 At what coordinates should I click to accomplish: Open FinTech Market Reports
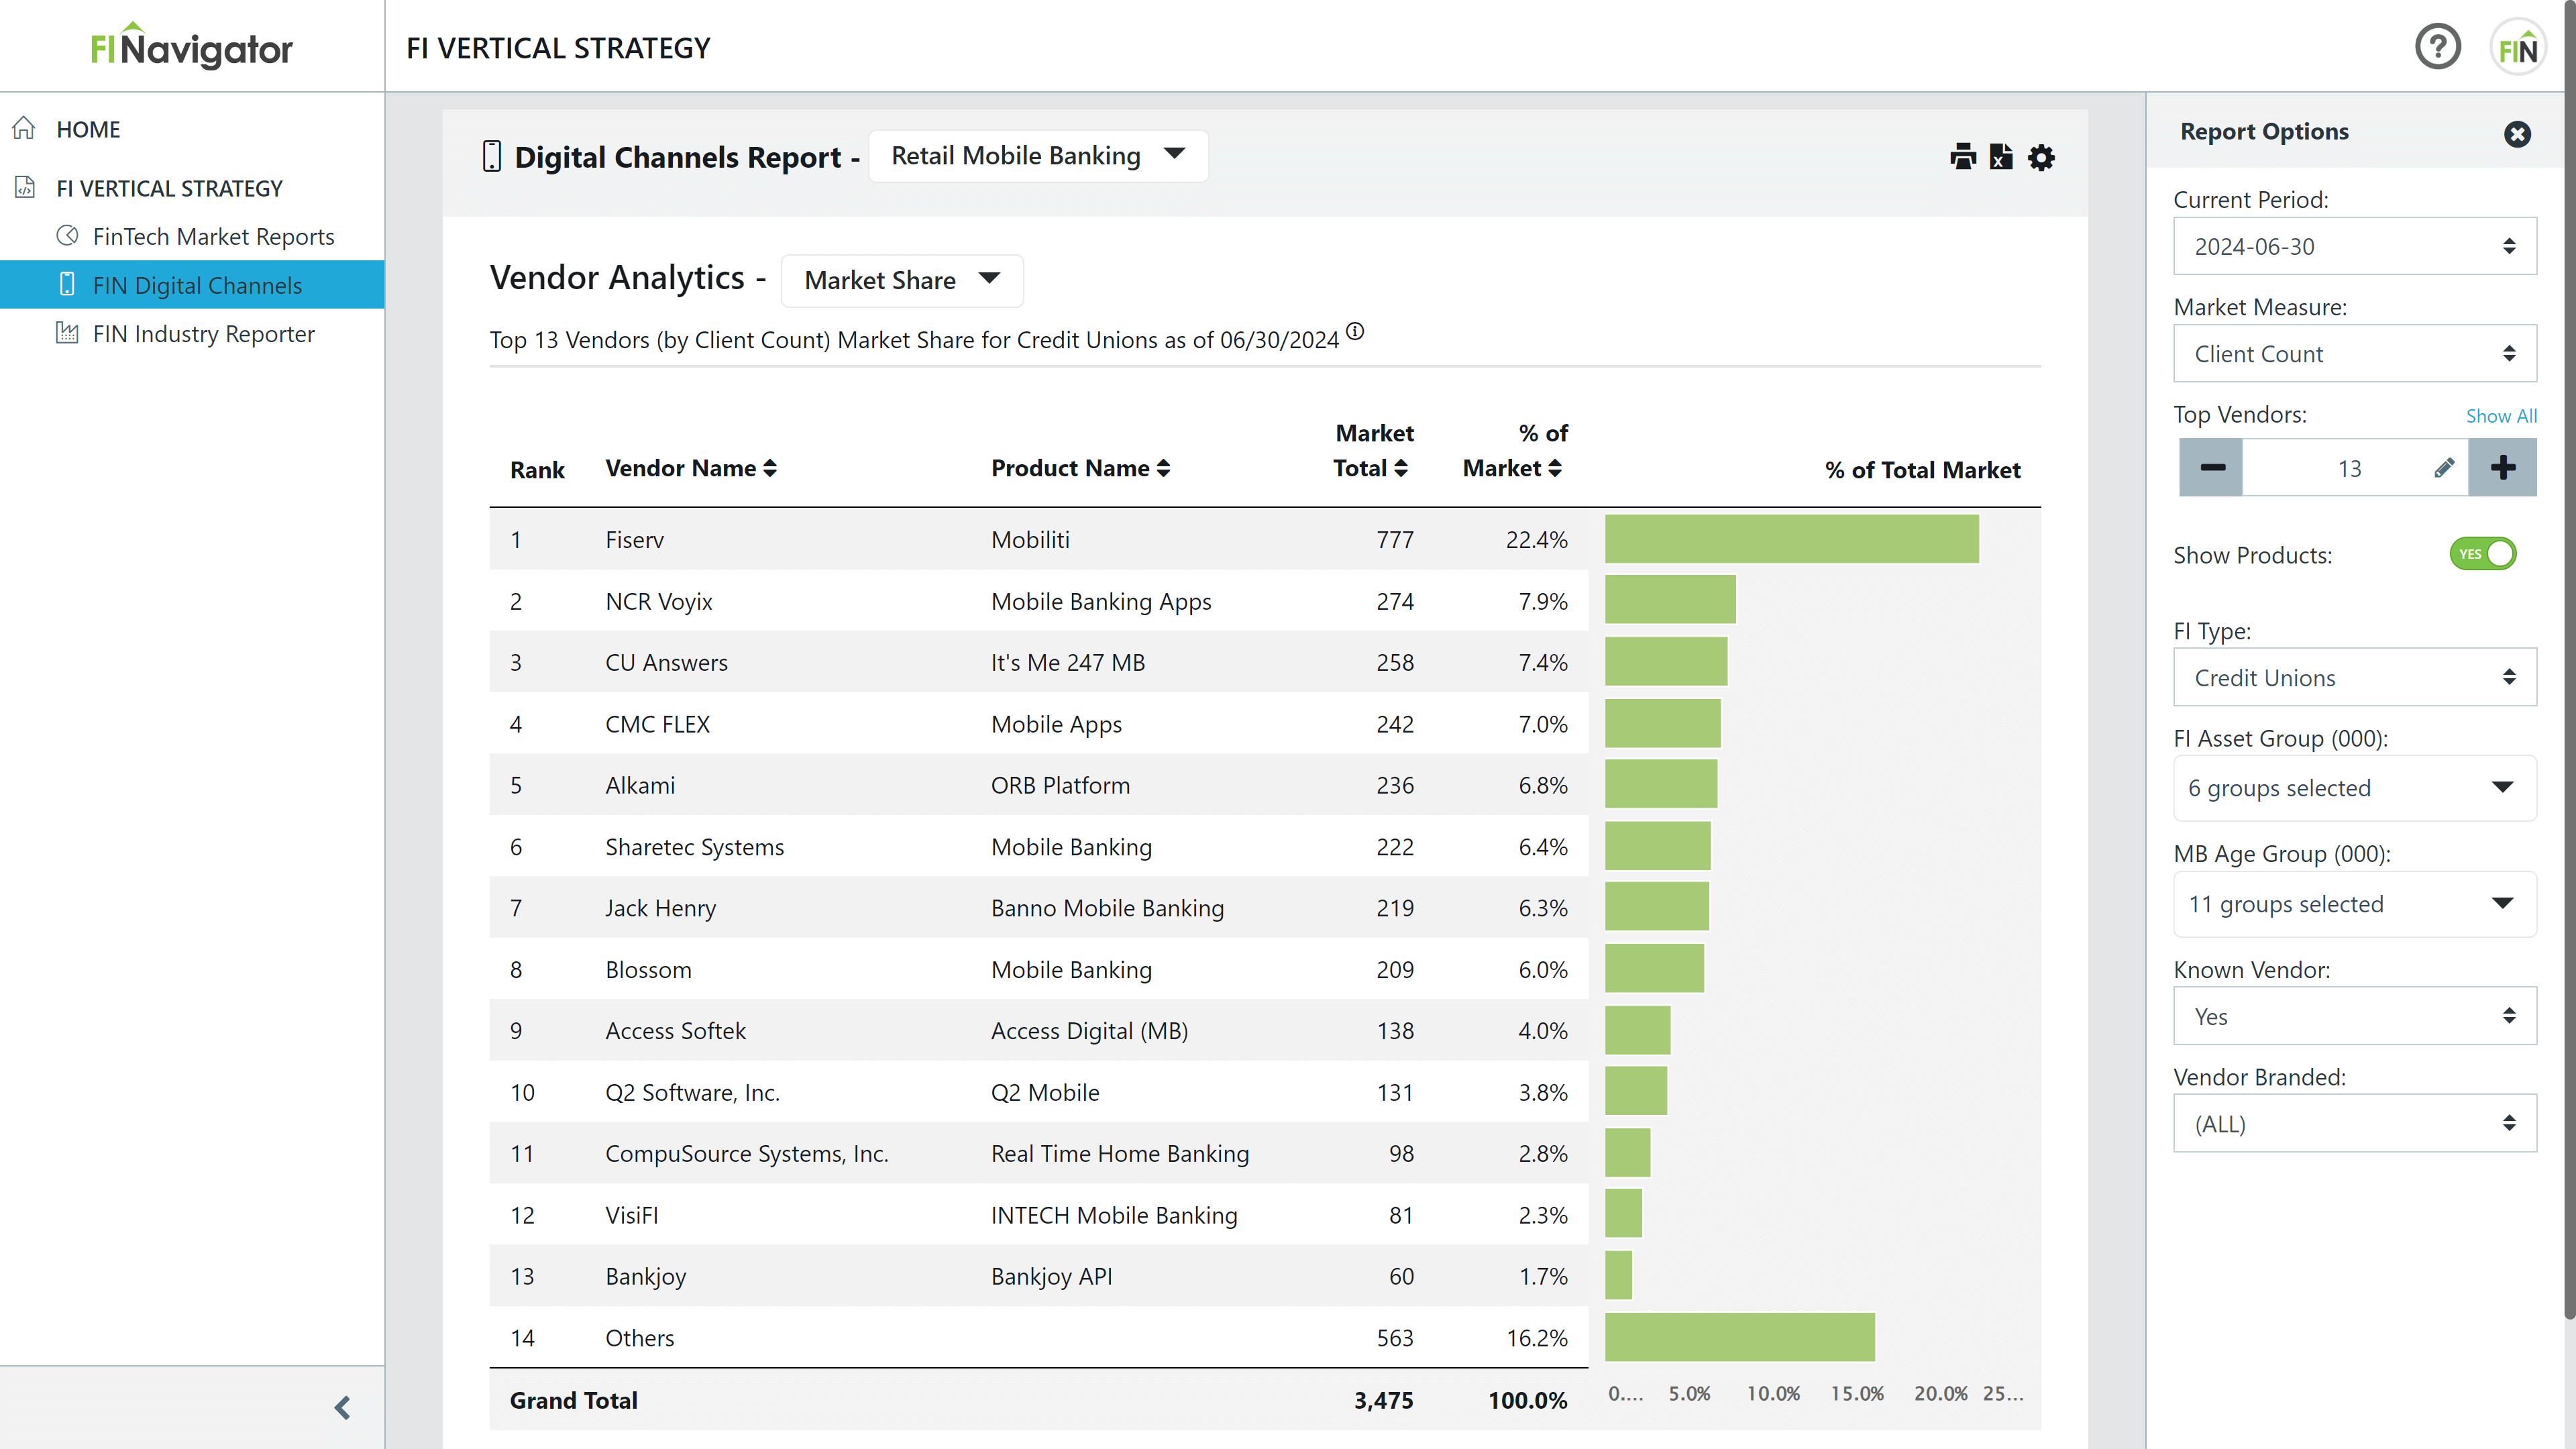[213, 236]
